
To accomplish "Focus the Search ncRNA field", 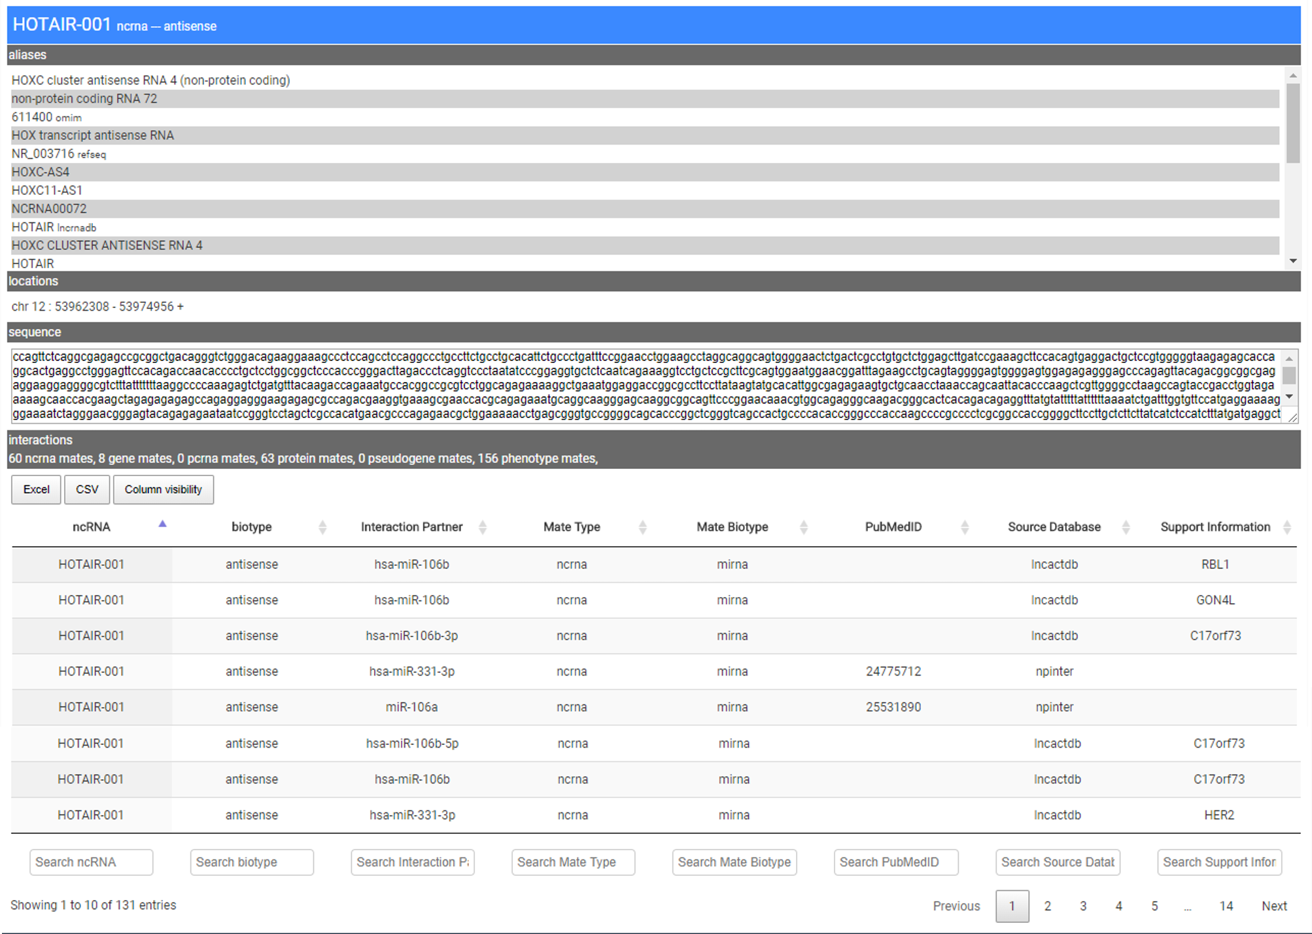I will tap(92, 862).
